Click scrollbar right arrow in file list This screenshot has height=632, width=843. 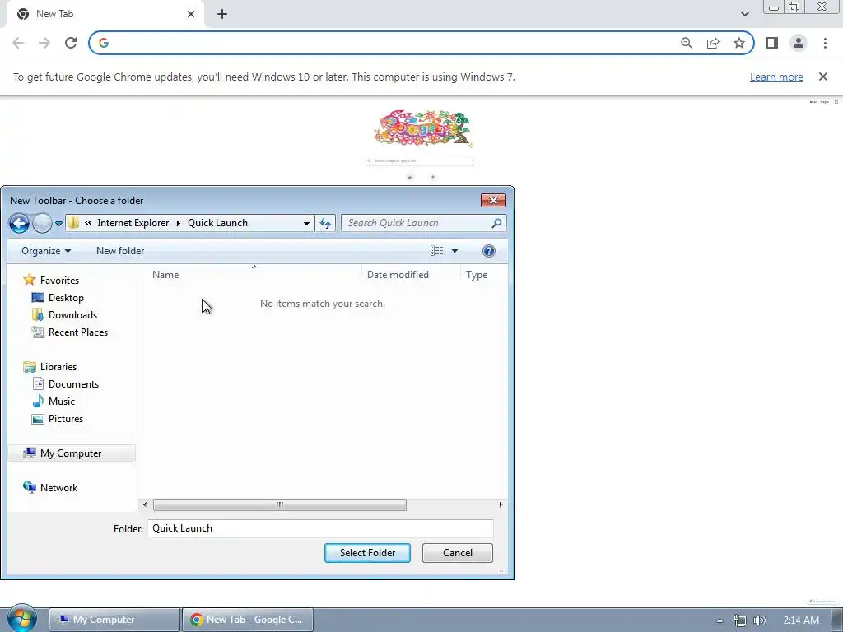(501, 504)
